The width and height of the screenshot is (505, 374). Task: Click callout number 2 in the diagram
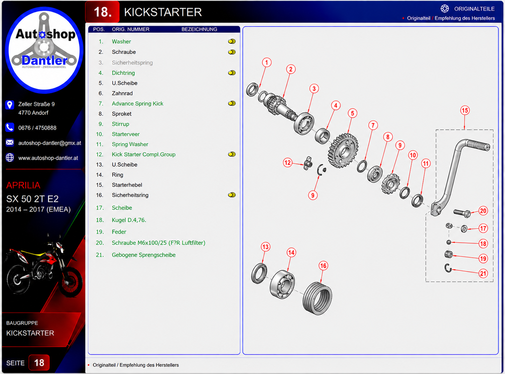pyautogui.click(x=291, y=69)
